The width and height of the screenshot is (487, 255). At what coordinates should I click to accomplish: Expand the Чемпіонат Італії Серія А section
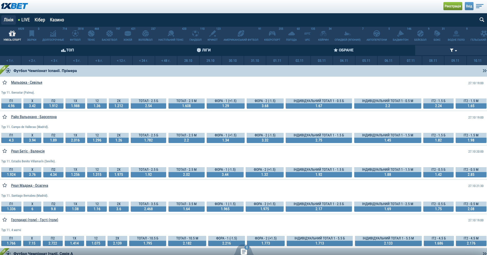coord(484,253)
